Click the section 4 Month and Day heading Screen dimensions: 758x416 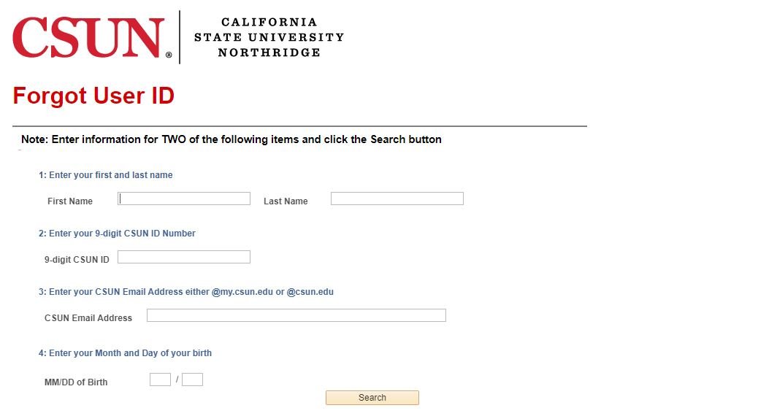click(125, 353)
